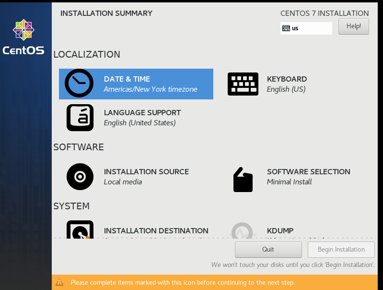The image size is (383, 290).
Task: Click the SYSTEM section heading
Action: pyautogui.click(x=71, y=206)
